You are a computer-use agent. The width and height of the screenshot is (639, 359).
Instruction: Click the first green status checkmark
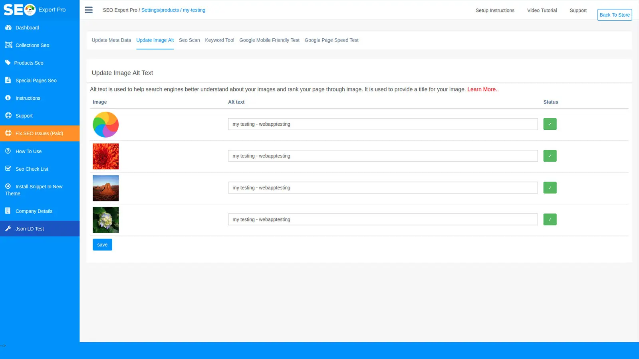pyautogui.click(x=550, y=124)
